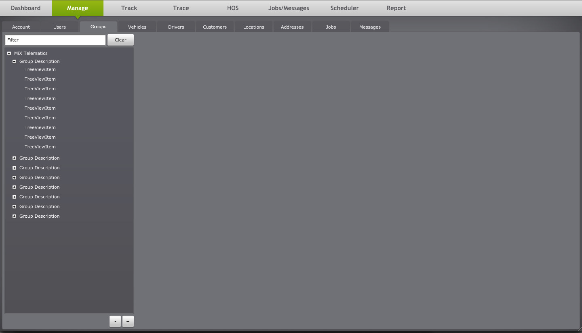
Task: Open the Locations tab
Action: 254,27
